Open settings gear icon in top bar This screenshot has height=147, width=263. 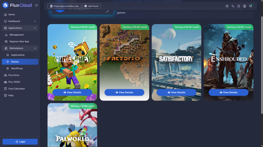[x=227, y=6]
